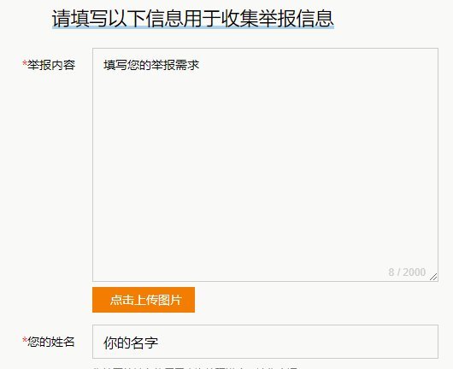Place cursor in text 填写您的举报需求
This screenshot has height=369, width=453.
151,65
